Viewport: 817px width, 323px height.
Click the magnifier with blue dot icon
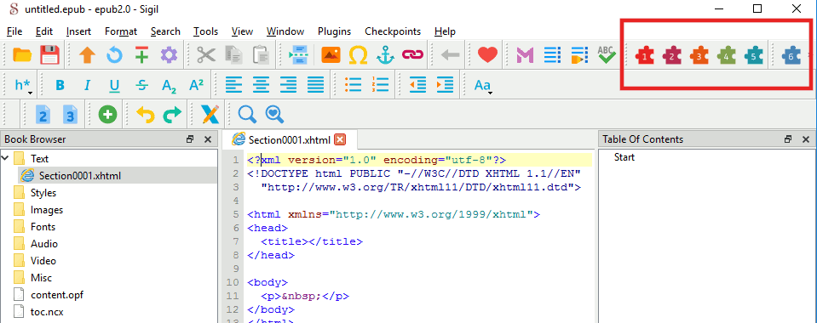pos(274,115)
